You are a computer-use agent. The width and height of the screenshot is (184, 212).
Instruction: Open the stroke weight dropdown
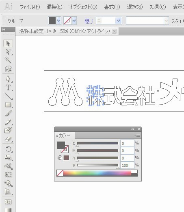[118, 21]
